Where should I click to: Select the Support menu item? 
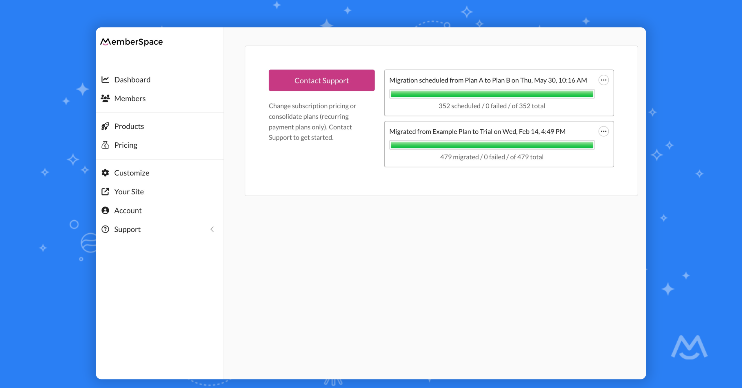pyautogui.click(x=128, y=229)
